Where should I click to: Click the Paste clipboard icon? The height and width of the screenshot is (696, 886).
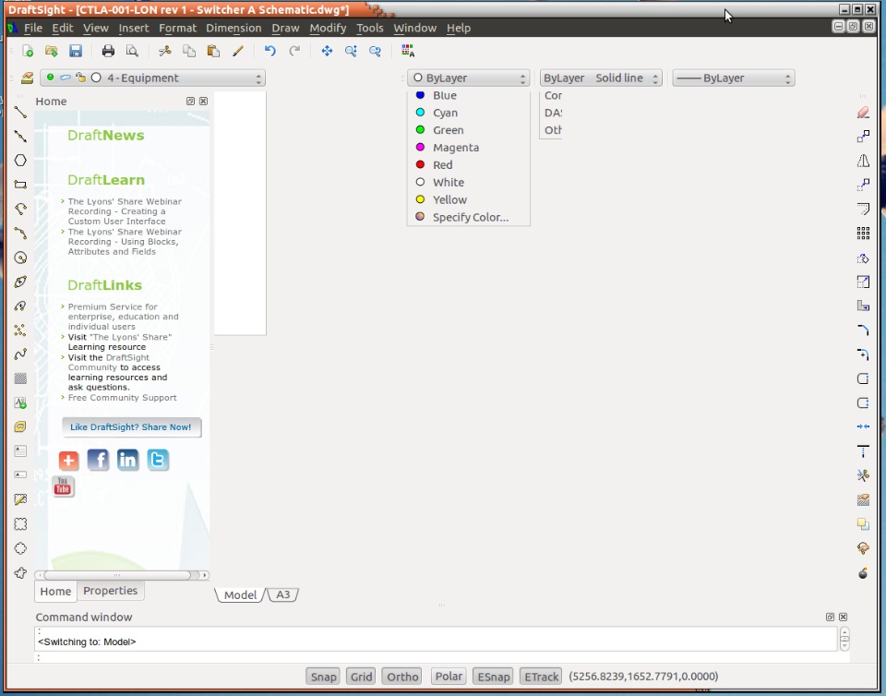tap(213, 51)
